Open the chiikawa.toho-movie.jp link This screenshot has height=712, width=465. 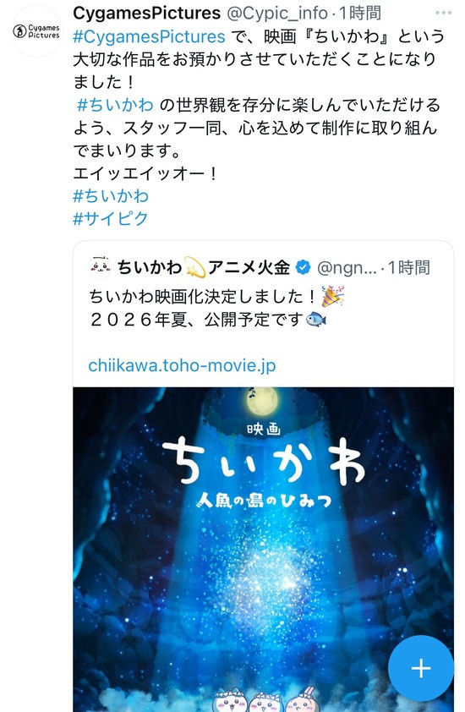coord(182,365)
